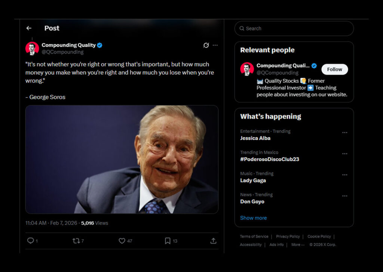Click the Compounding Quality avatar on the post
Image resolution: width=383 pixels, height=272 pixels.
point(32,48)
